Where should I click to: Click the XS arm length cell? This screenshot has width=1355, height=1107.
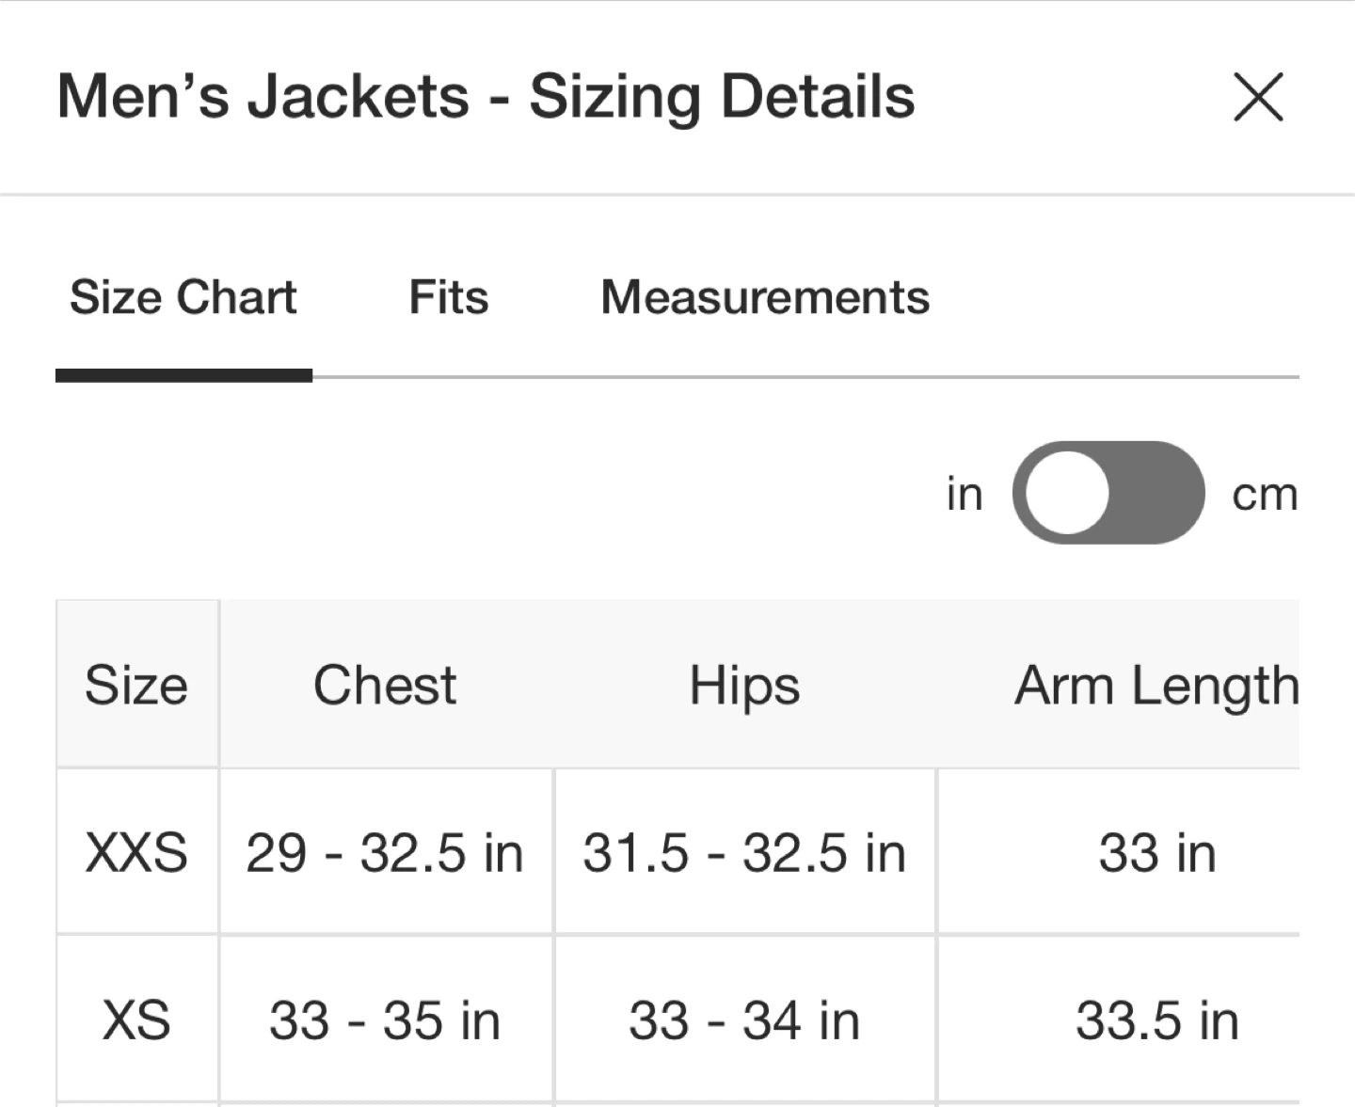pos(1156,1020)
